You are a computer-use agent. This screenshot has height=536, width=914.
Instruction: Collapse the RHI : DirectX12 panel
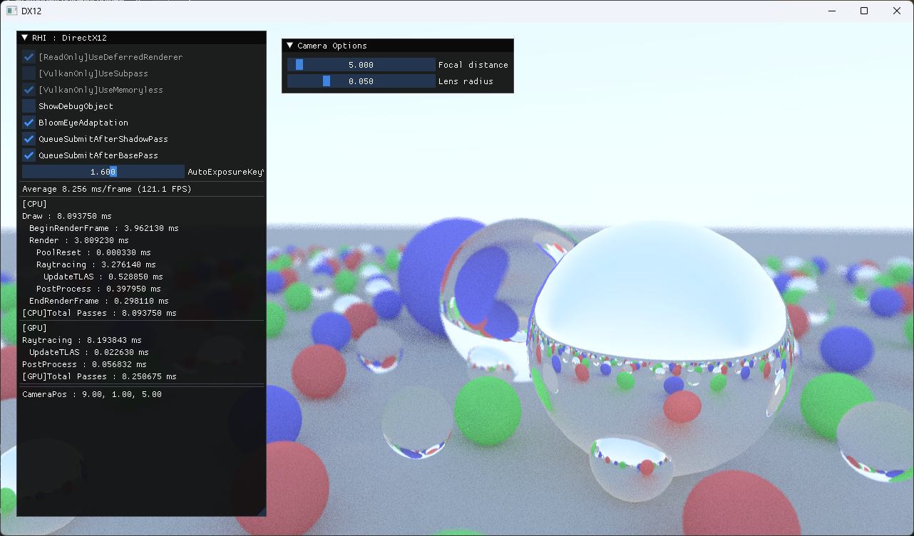pyautogui.click(x=25, y=38)
